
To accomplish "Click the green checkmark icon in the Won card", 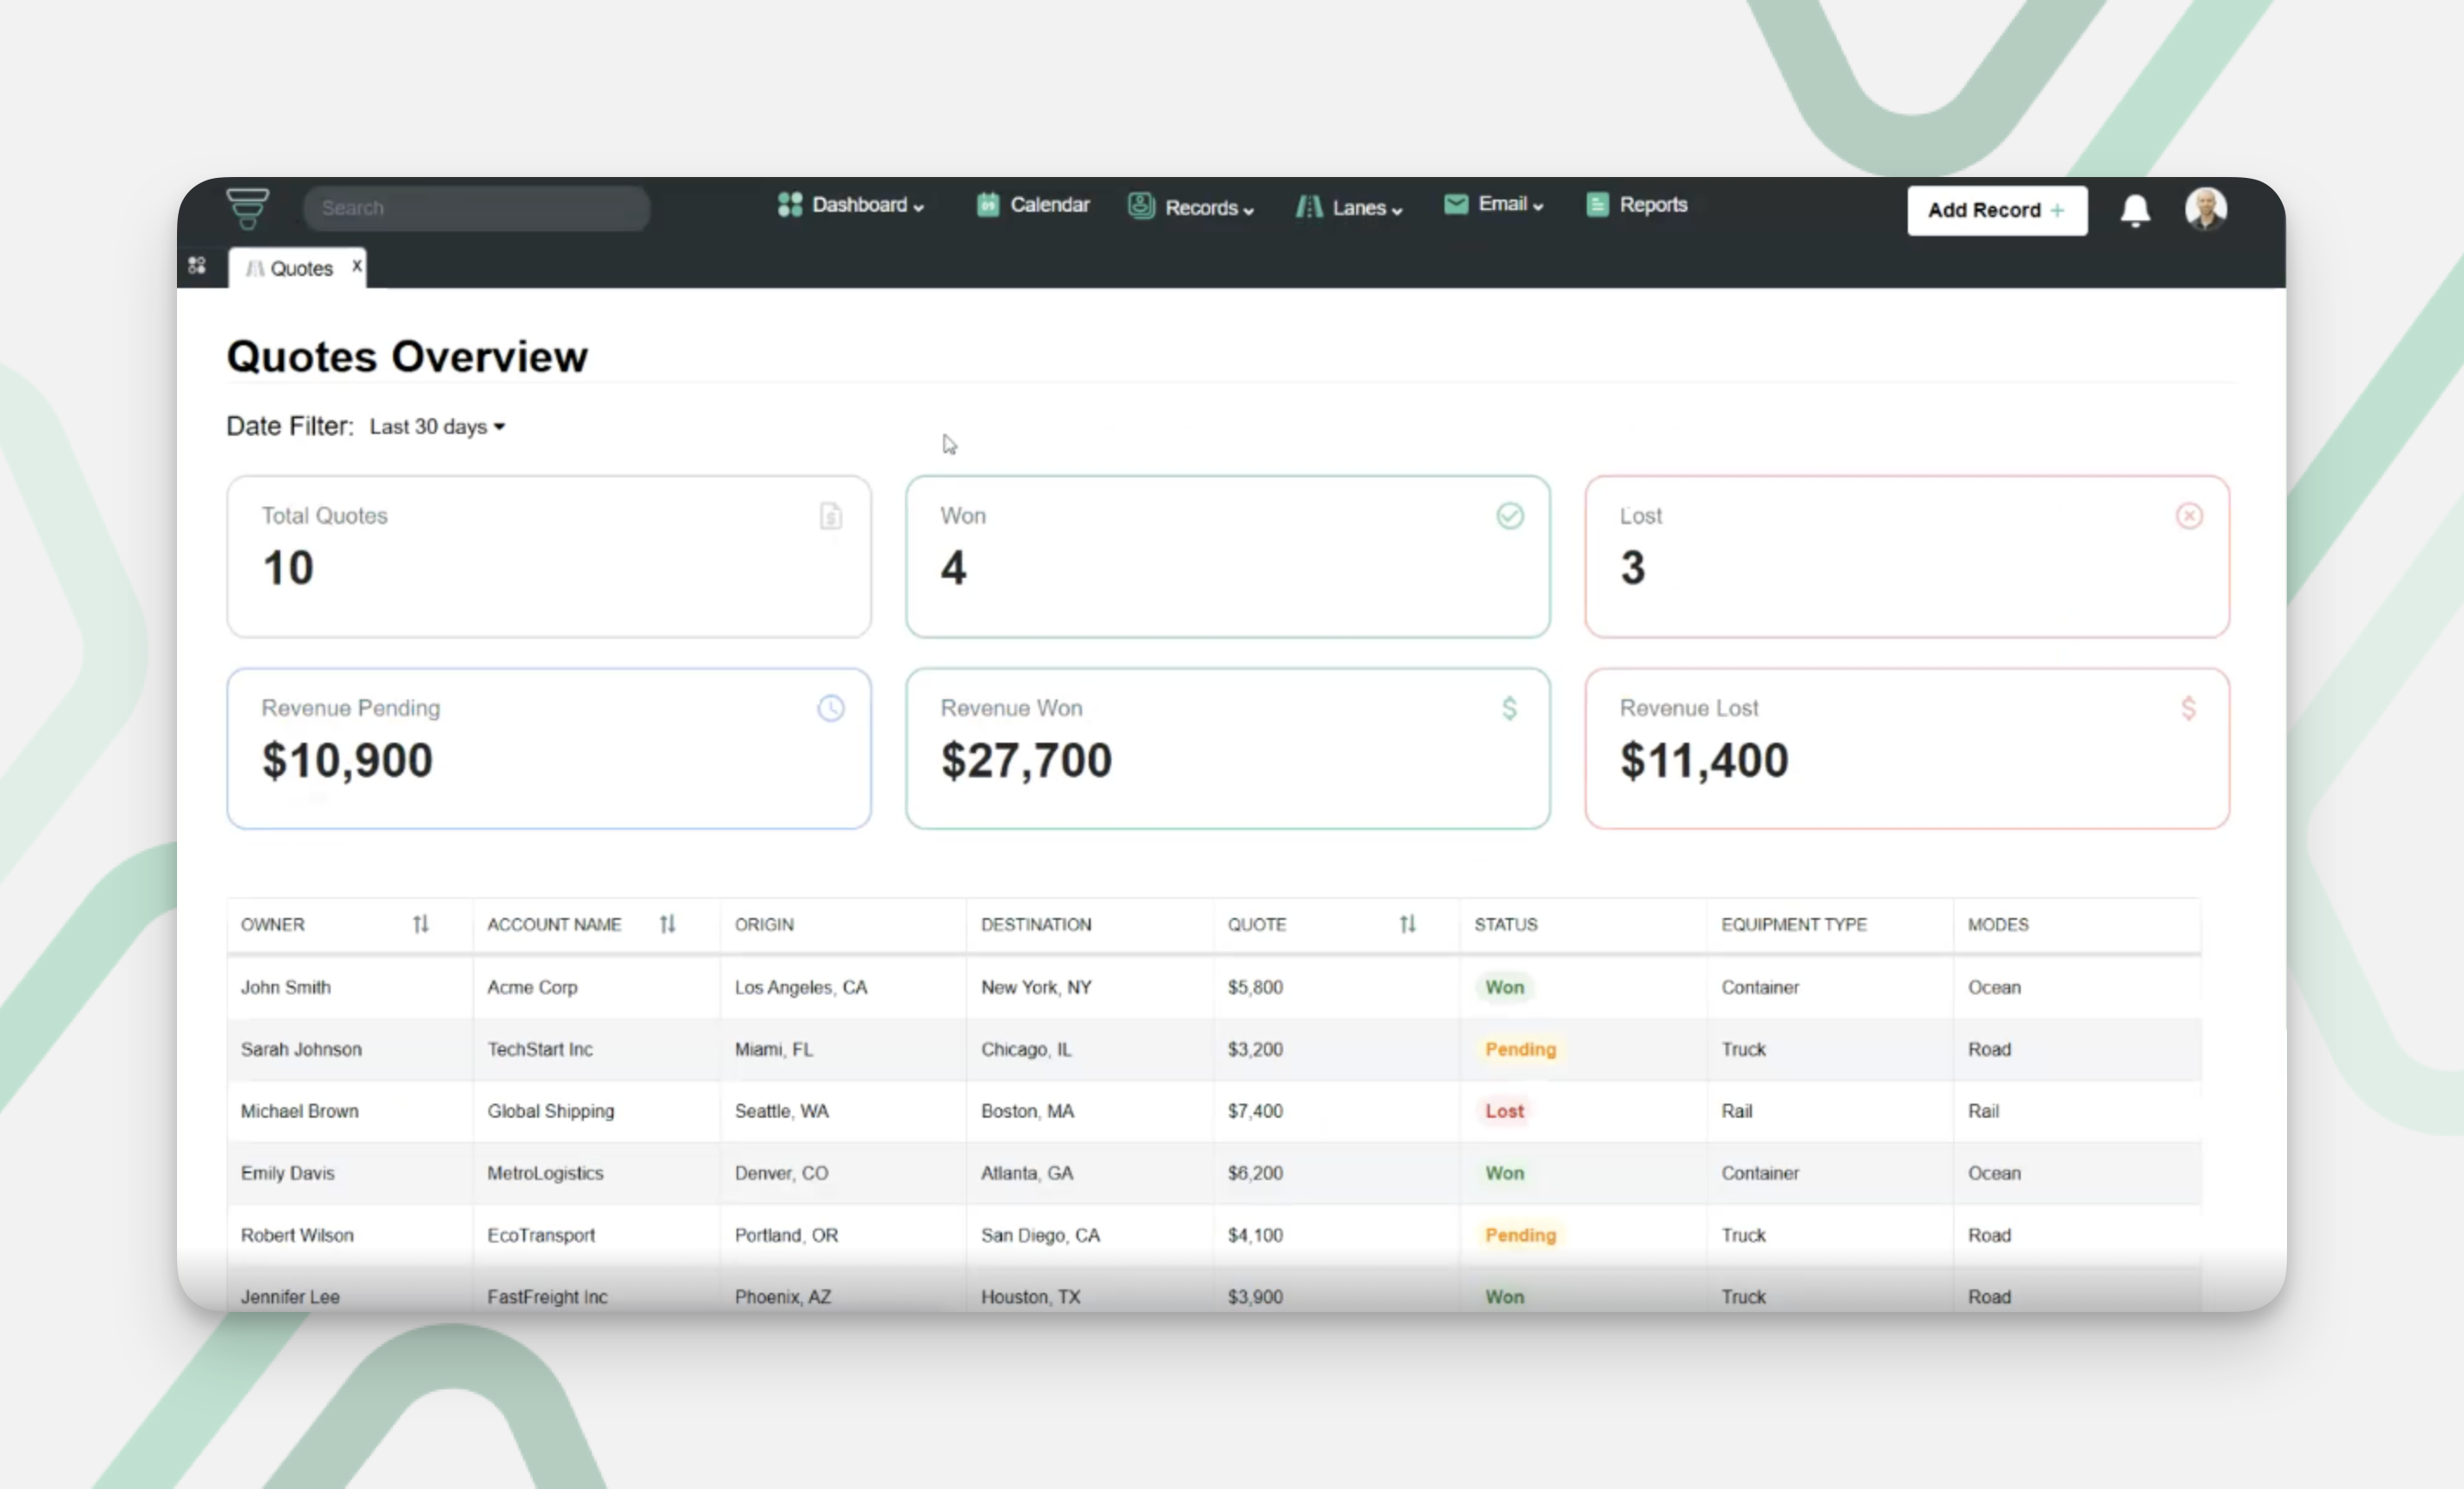I will 1509,516.
